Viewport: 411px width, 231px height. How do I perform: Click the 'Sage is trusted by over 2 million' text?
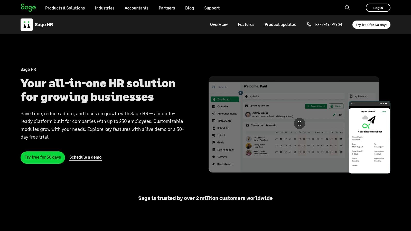pos(206,198)
